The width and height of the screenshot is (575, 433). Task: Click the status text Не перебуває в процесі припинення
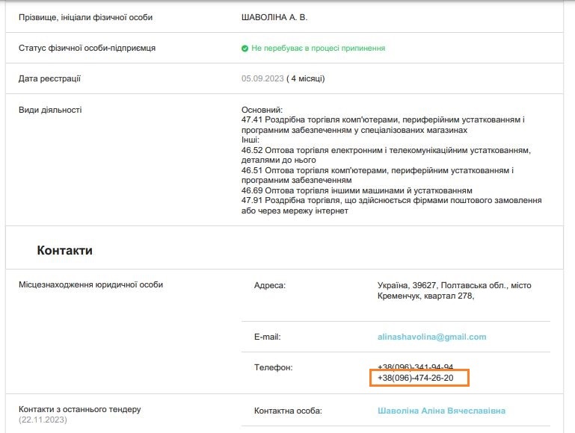click(x=318, y=48)
